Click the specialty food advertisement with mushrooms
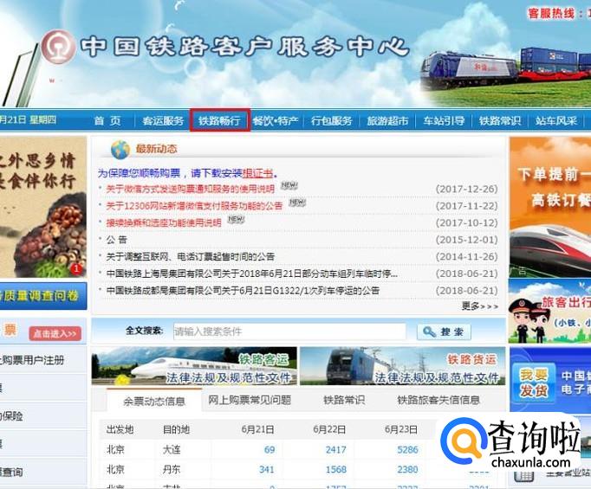Screen dimensions: 591x489 coord(43,207)
